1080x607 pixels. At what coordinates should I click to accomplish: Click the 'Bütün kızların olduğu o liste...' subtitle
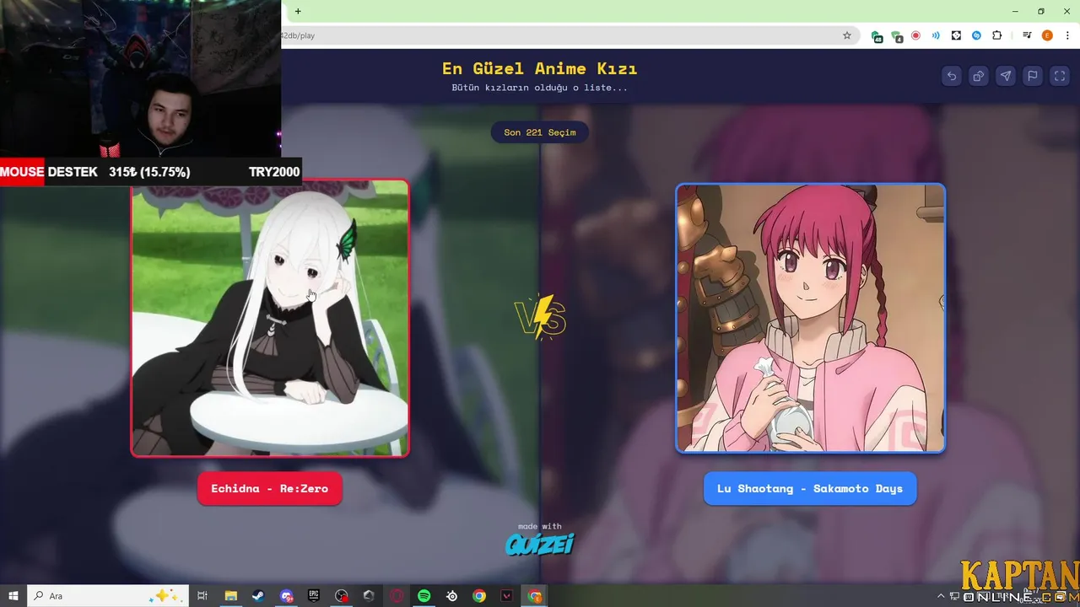pos(540,88)
